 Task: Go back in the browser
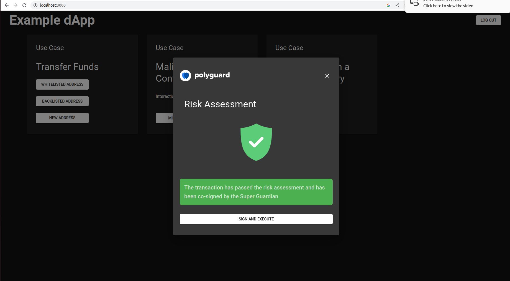point(7,5)
